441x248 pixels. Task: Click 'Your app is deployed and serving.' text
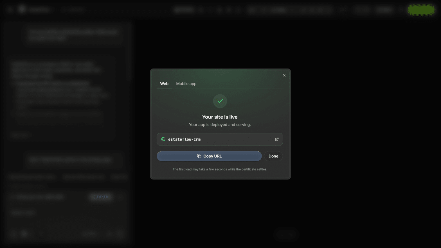coord(220,125)
